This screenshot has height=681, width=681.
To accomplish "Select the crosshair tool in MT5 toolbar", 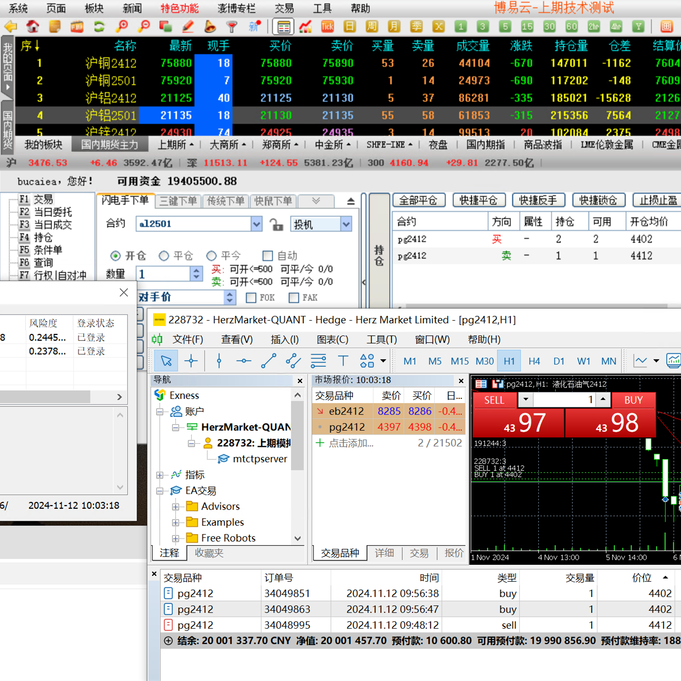I will pyautogui.click(x=191, y=361).
